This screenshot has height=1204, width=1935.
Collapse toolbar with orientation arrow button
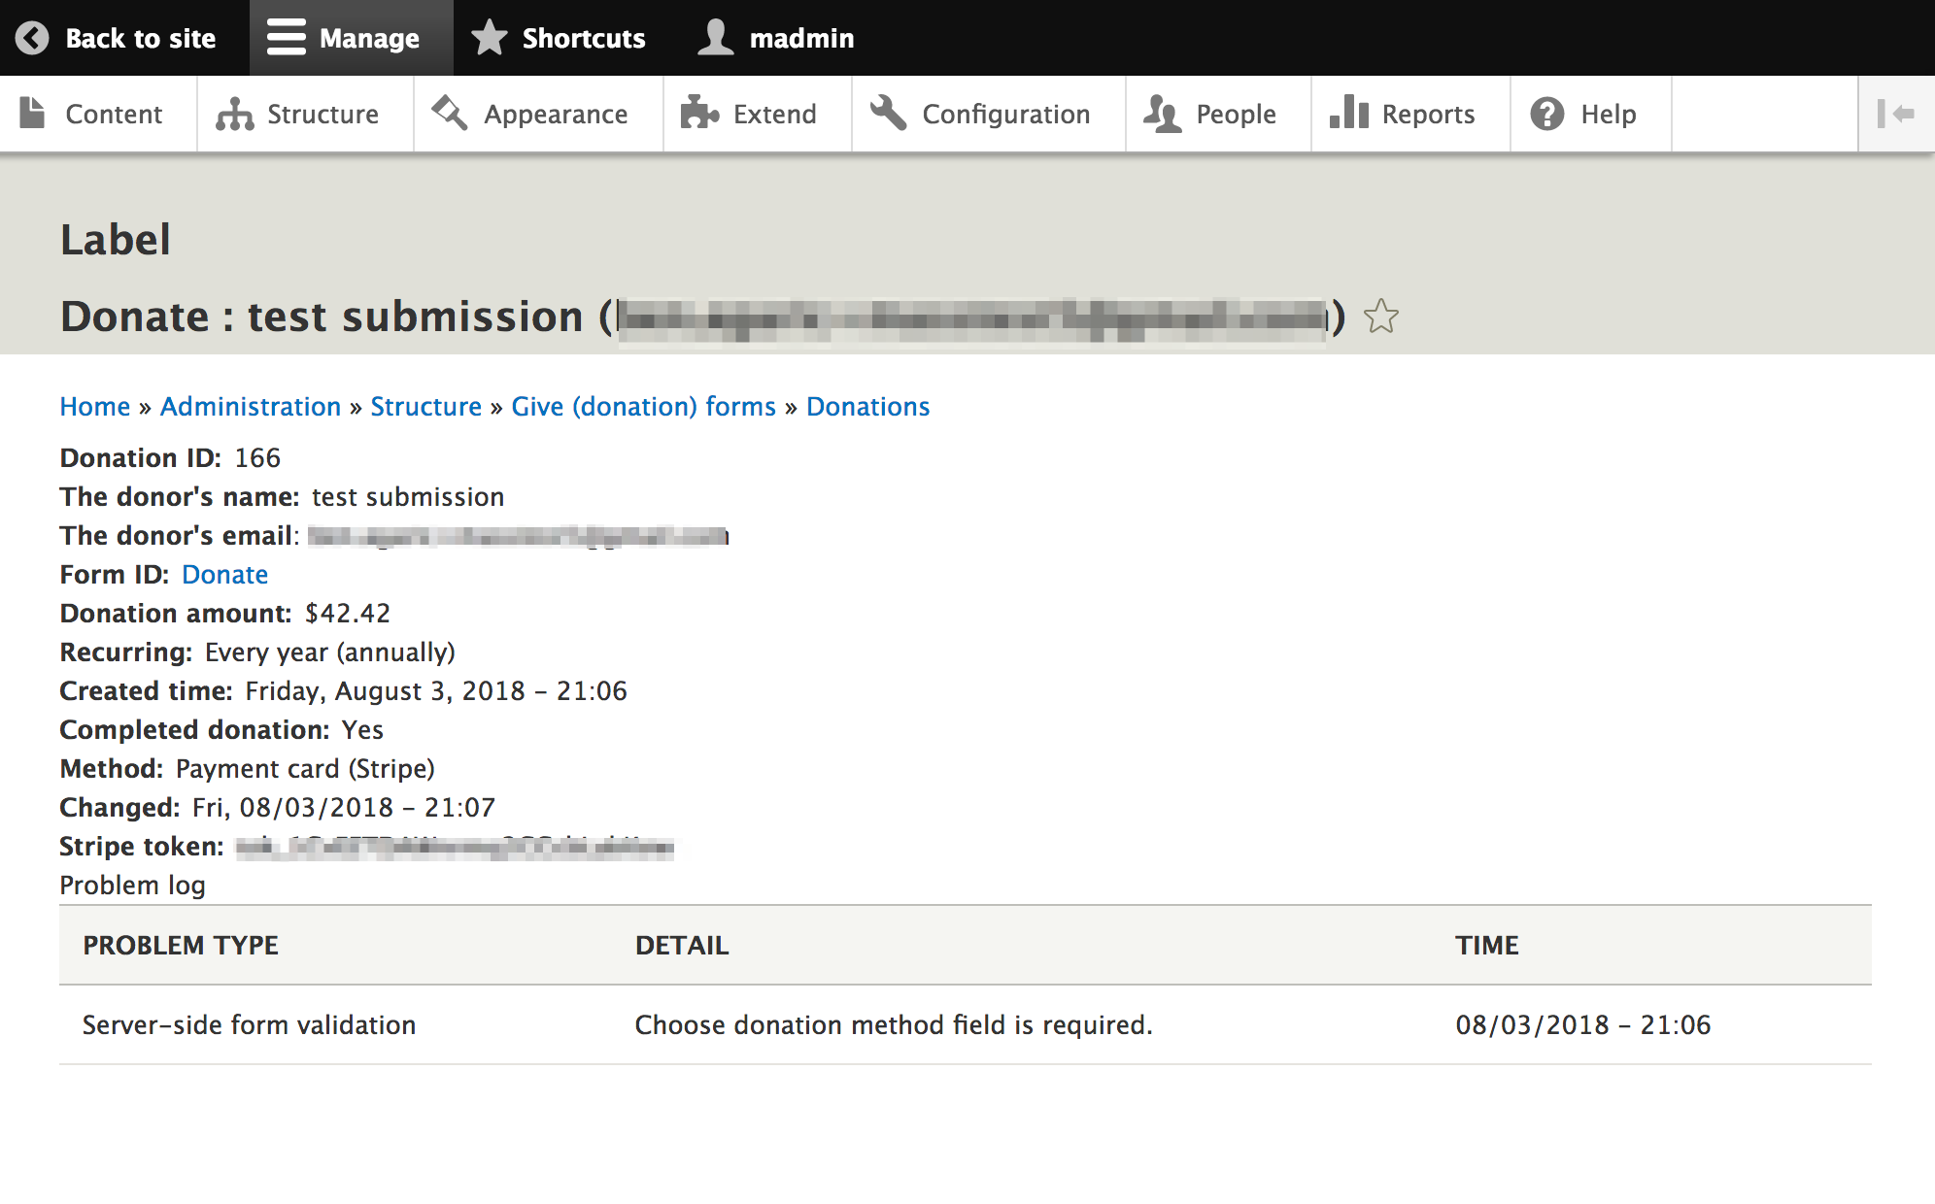pyautogui.click(x=1895, y=114)
